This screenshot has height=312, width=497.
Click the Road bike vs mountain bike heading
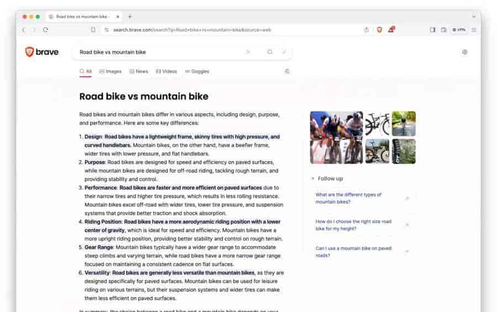coord(144,96)
